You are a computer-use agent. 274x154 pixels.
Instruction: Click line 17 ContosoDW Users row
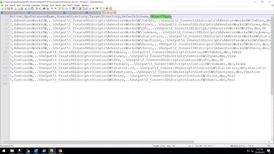[123, 80]
